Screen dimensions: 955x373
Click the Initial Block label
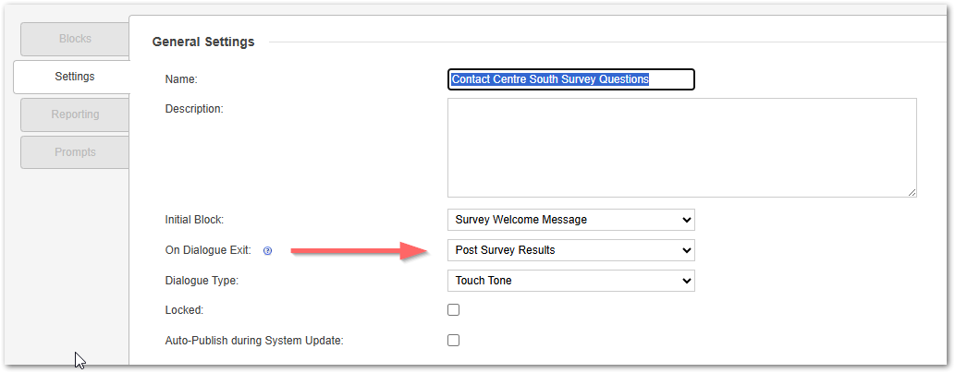pos(194,220)
